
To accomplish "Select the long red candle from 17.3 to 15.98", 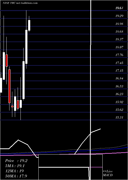I will (x=9, y=86).
